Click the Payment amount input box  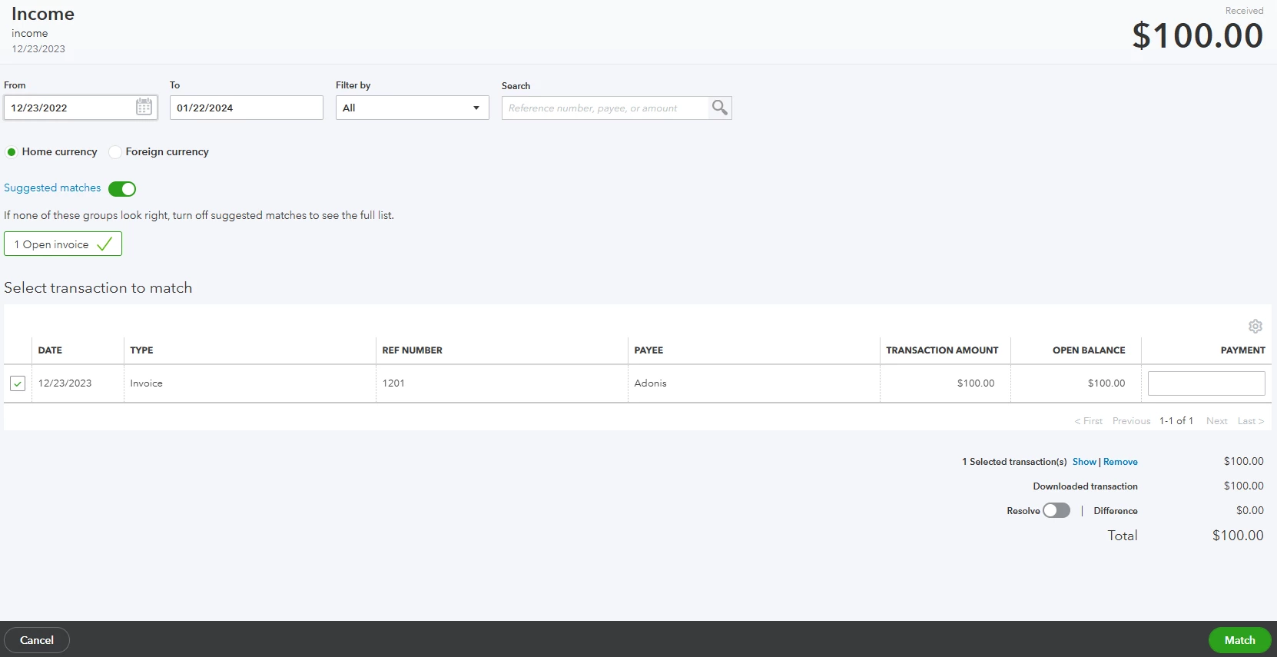[1206, 383]
